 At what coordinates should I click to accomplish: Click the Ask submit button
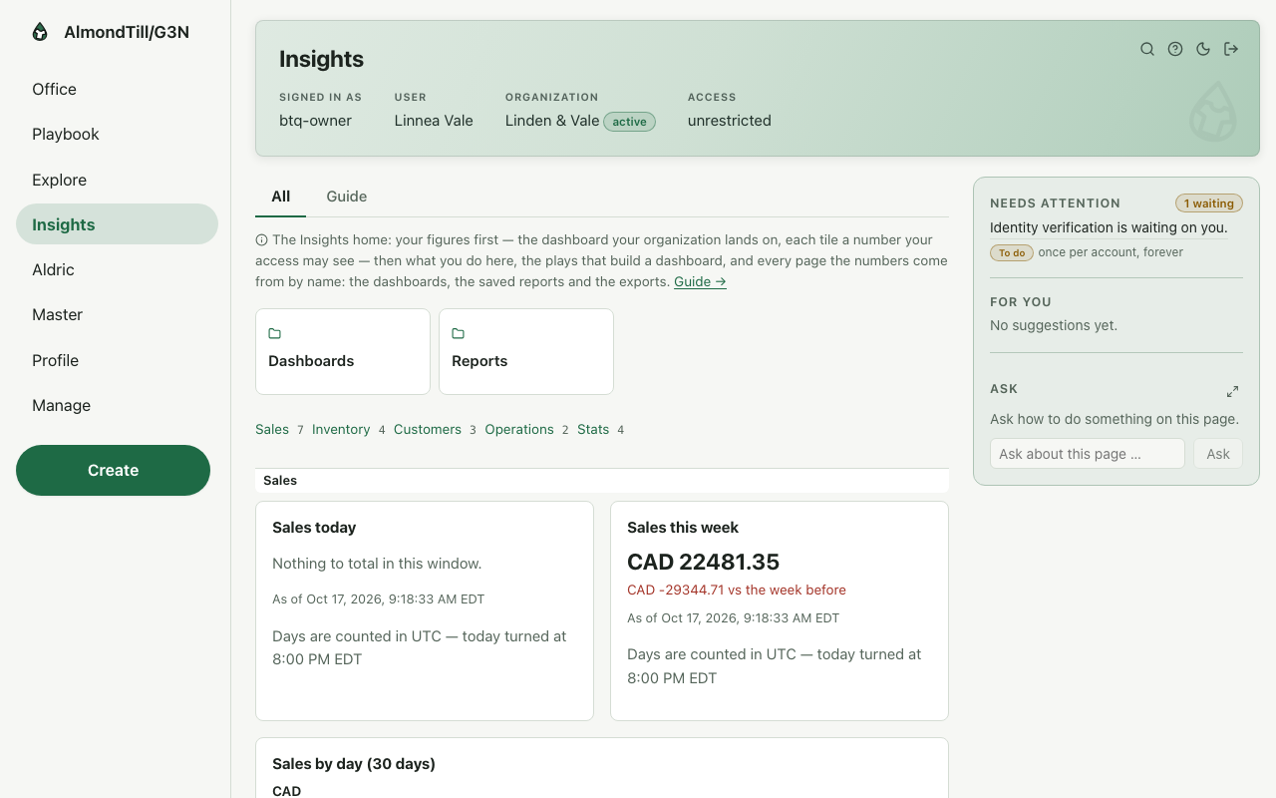click(1218, 454)
